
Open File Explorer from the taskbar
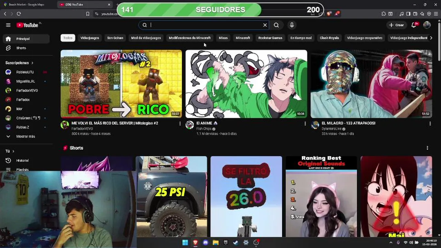click(x=216, y=242)
